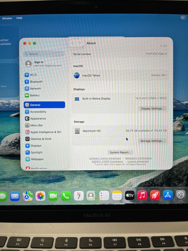The image size is (188, 251).
Task: Open the Software Licence Agreement link
Action: (105, 158)
